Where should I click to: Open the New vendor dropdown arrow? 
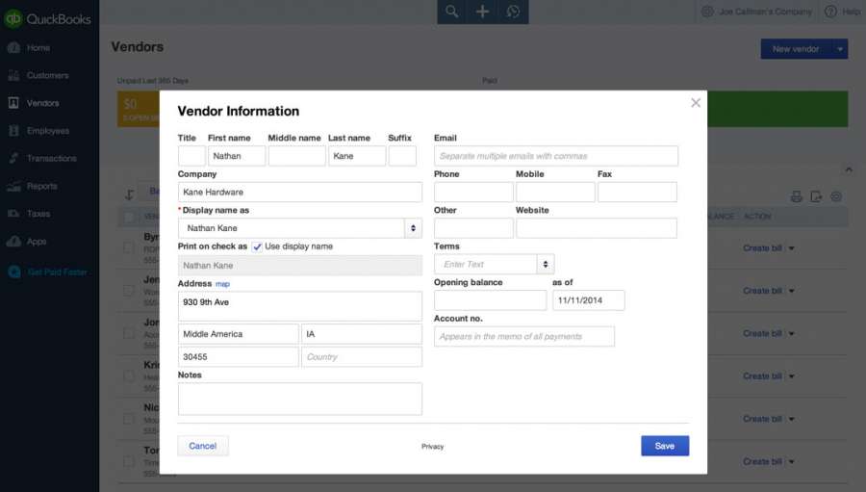point(839,49)
